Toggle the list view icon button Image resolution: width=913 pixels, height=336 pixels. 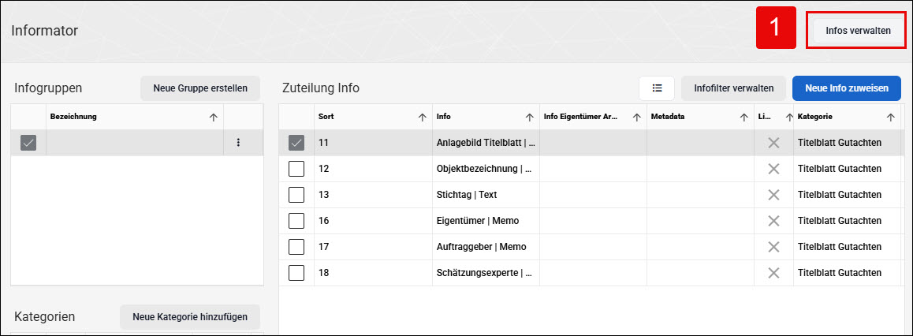657,88
